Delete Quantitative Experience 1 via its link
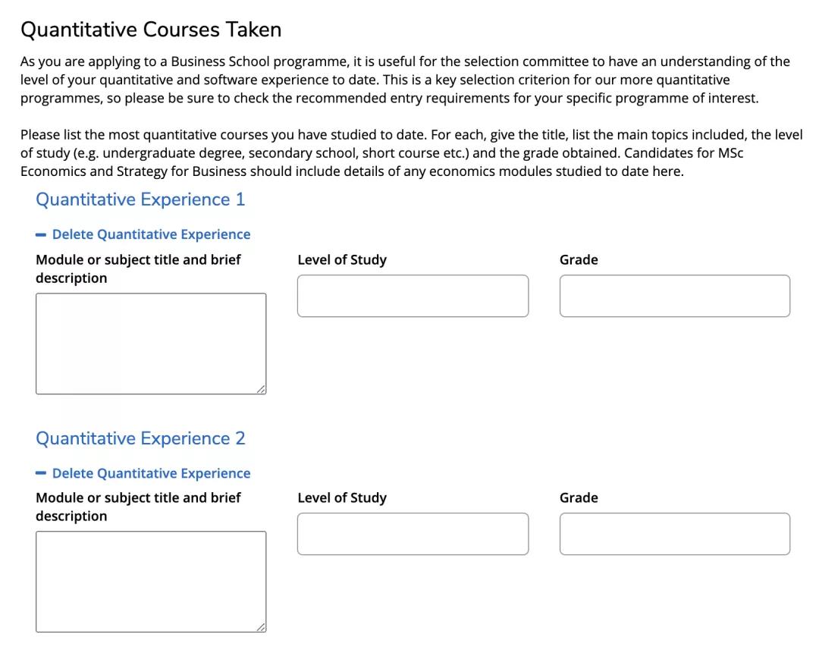This screenshot has width=819, height=656. 151,235
